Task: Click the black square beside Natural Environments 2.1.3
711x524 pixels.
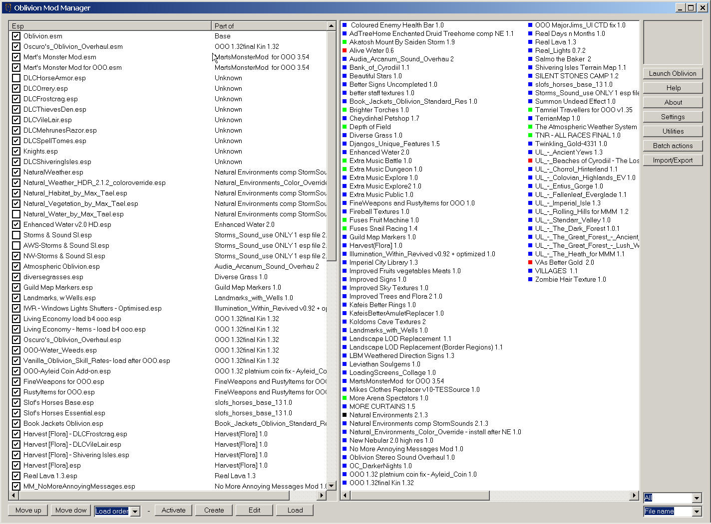Action: [x=345, y=415]
